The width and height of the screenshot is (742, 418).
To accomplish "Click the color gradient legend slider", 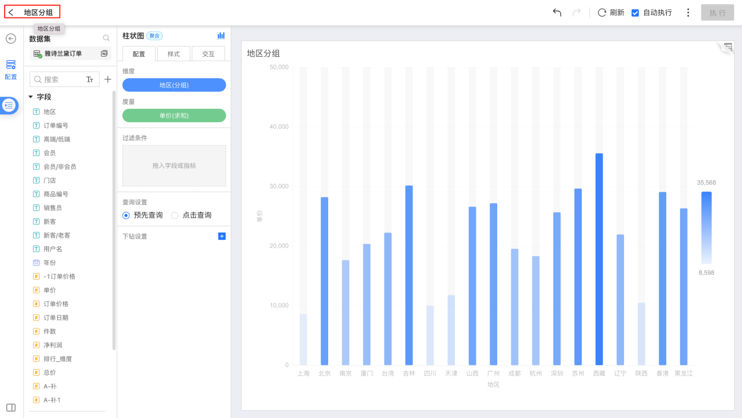I will 706,228.
